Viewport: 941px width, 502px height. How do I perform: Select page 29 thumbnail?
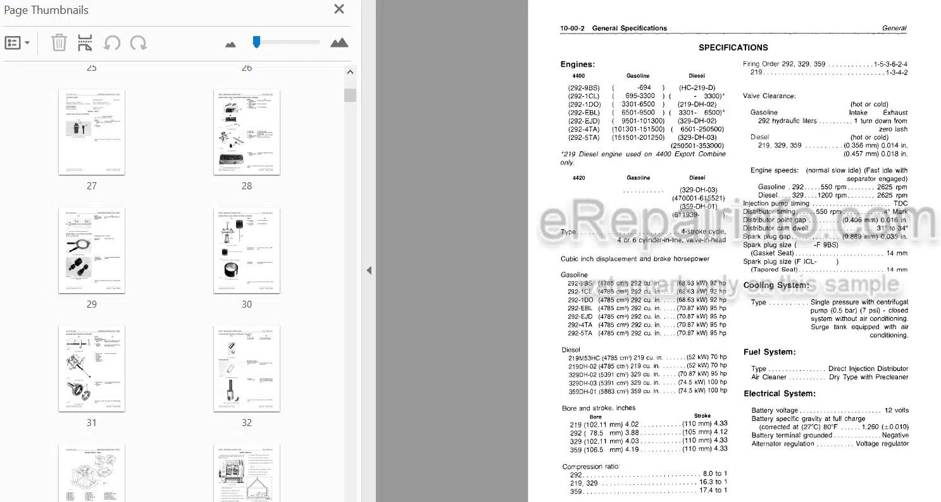pyautogui.click(x=92, y=250)
